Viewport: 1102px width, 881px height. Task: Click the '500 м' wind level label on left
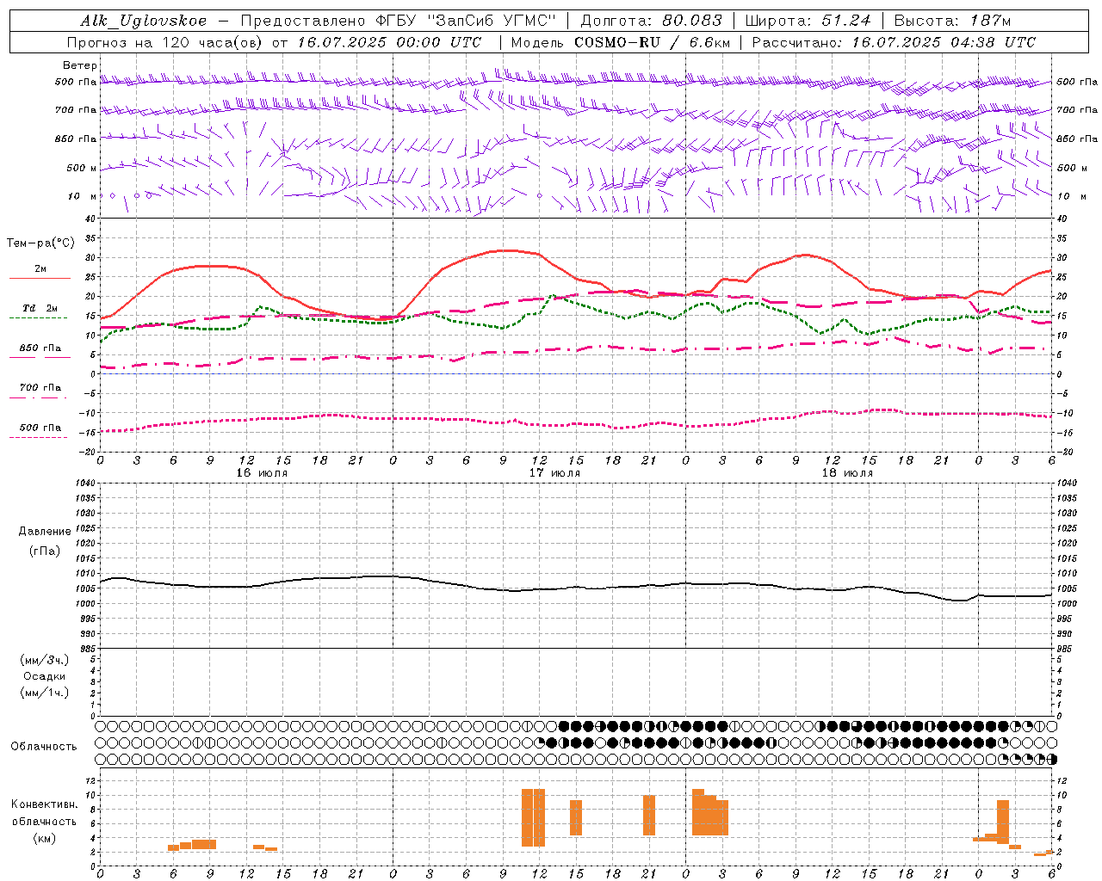[82, 168]
